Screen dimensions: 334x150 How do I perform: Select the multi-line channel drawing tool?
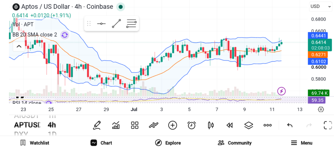(131, 23)
